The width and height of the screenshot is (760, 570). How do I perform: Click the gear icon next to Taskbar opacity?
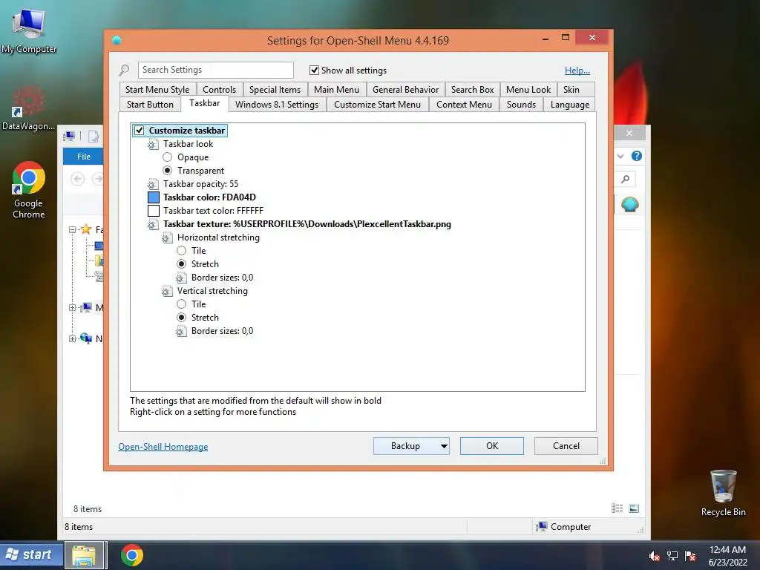coord(153,184)
